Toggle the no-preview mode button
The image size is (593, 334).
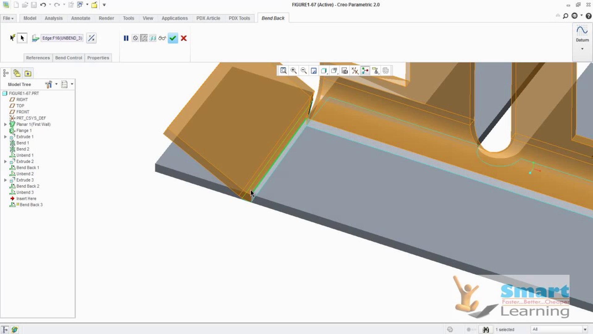tap(135, 38)
